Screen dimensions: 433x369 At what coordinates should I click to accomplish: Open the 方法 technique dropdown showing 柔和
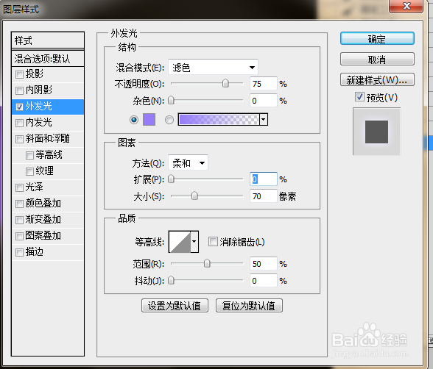click(188, 163)
